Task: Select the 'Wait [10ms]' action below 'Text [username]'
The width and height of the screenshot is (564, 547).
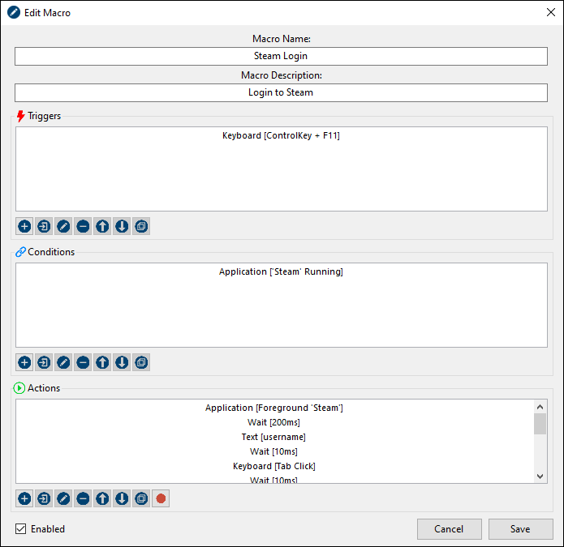Action: 274,451
